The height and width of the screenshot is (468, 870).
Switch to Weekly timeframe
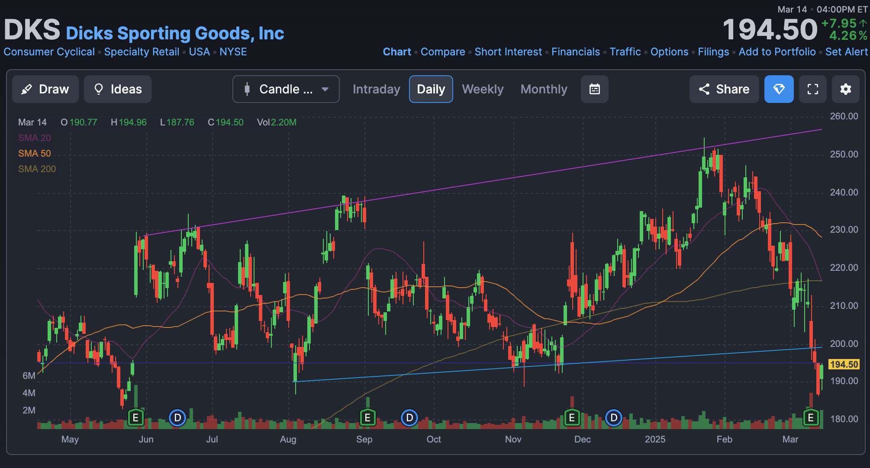(483, 89)
